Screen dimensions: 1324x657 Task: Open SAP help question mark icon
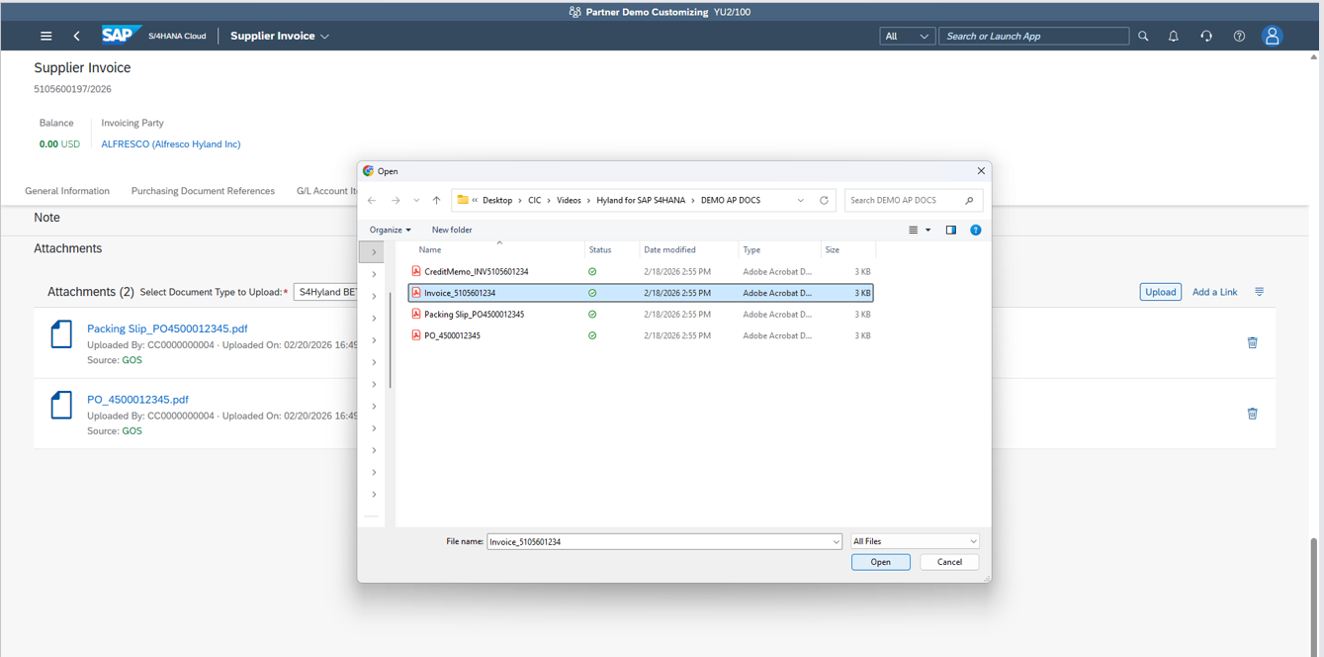point(1239,36)
